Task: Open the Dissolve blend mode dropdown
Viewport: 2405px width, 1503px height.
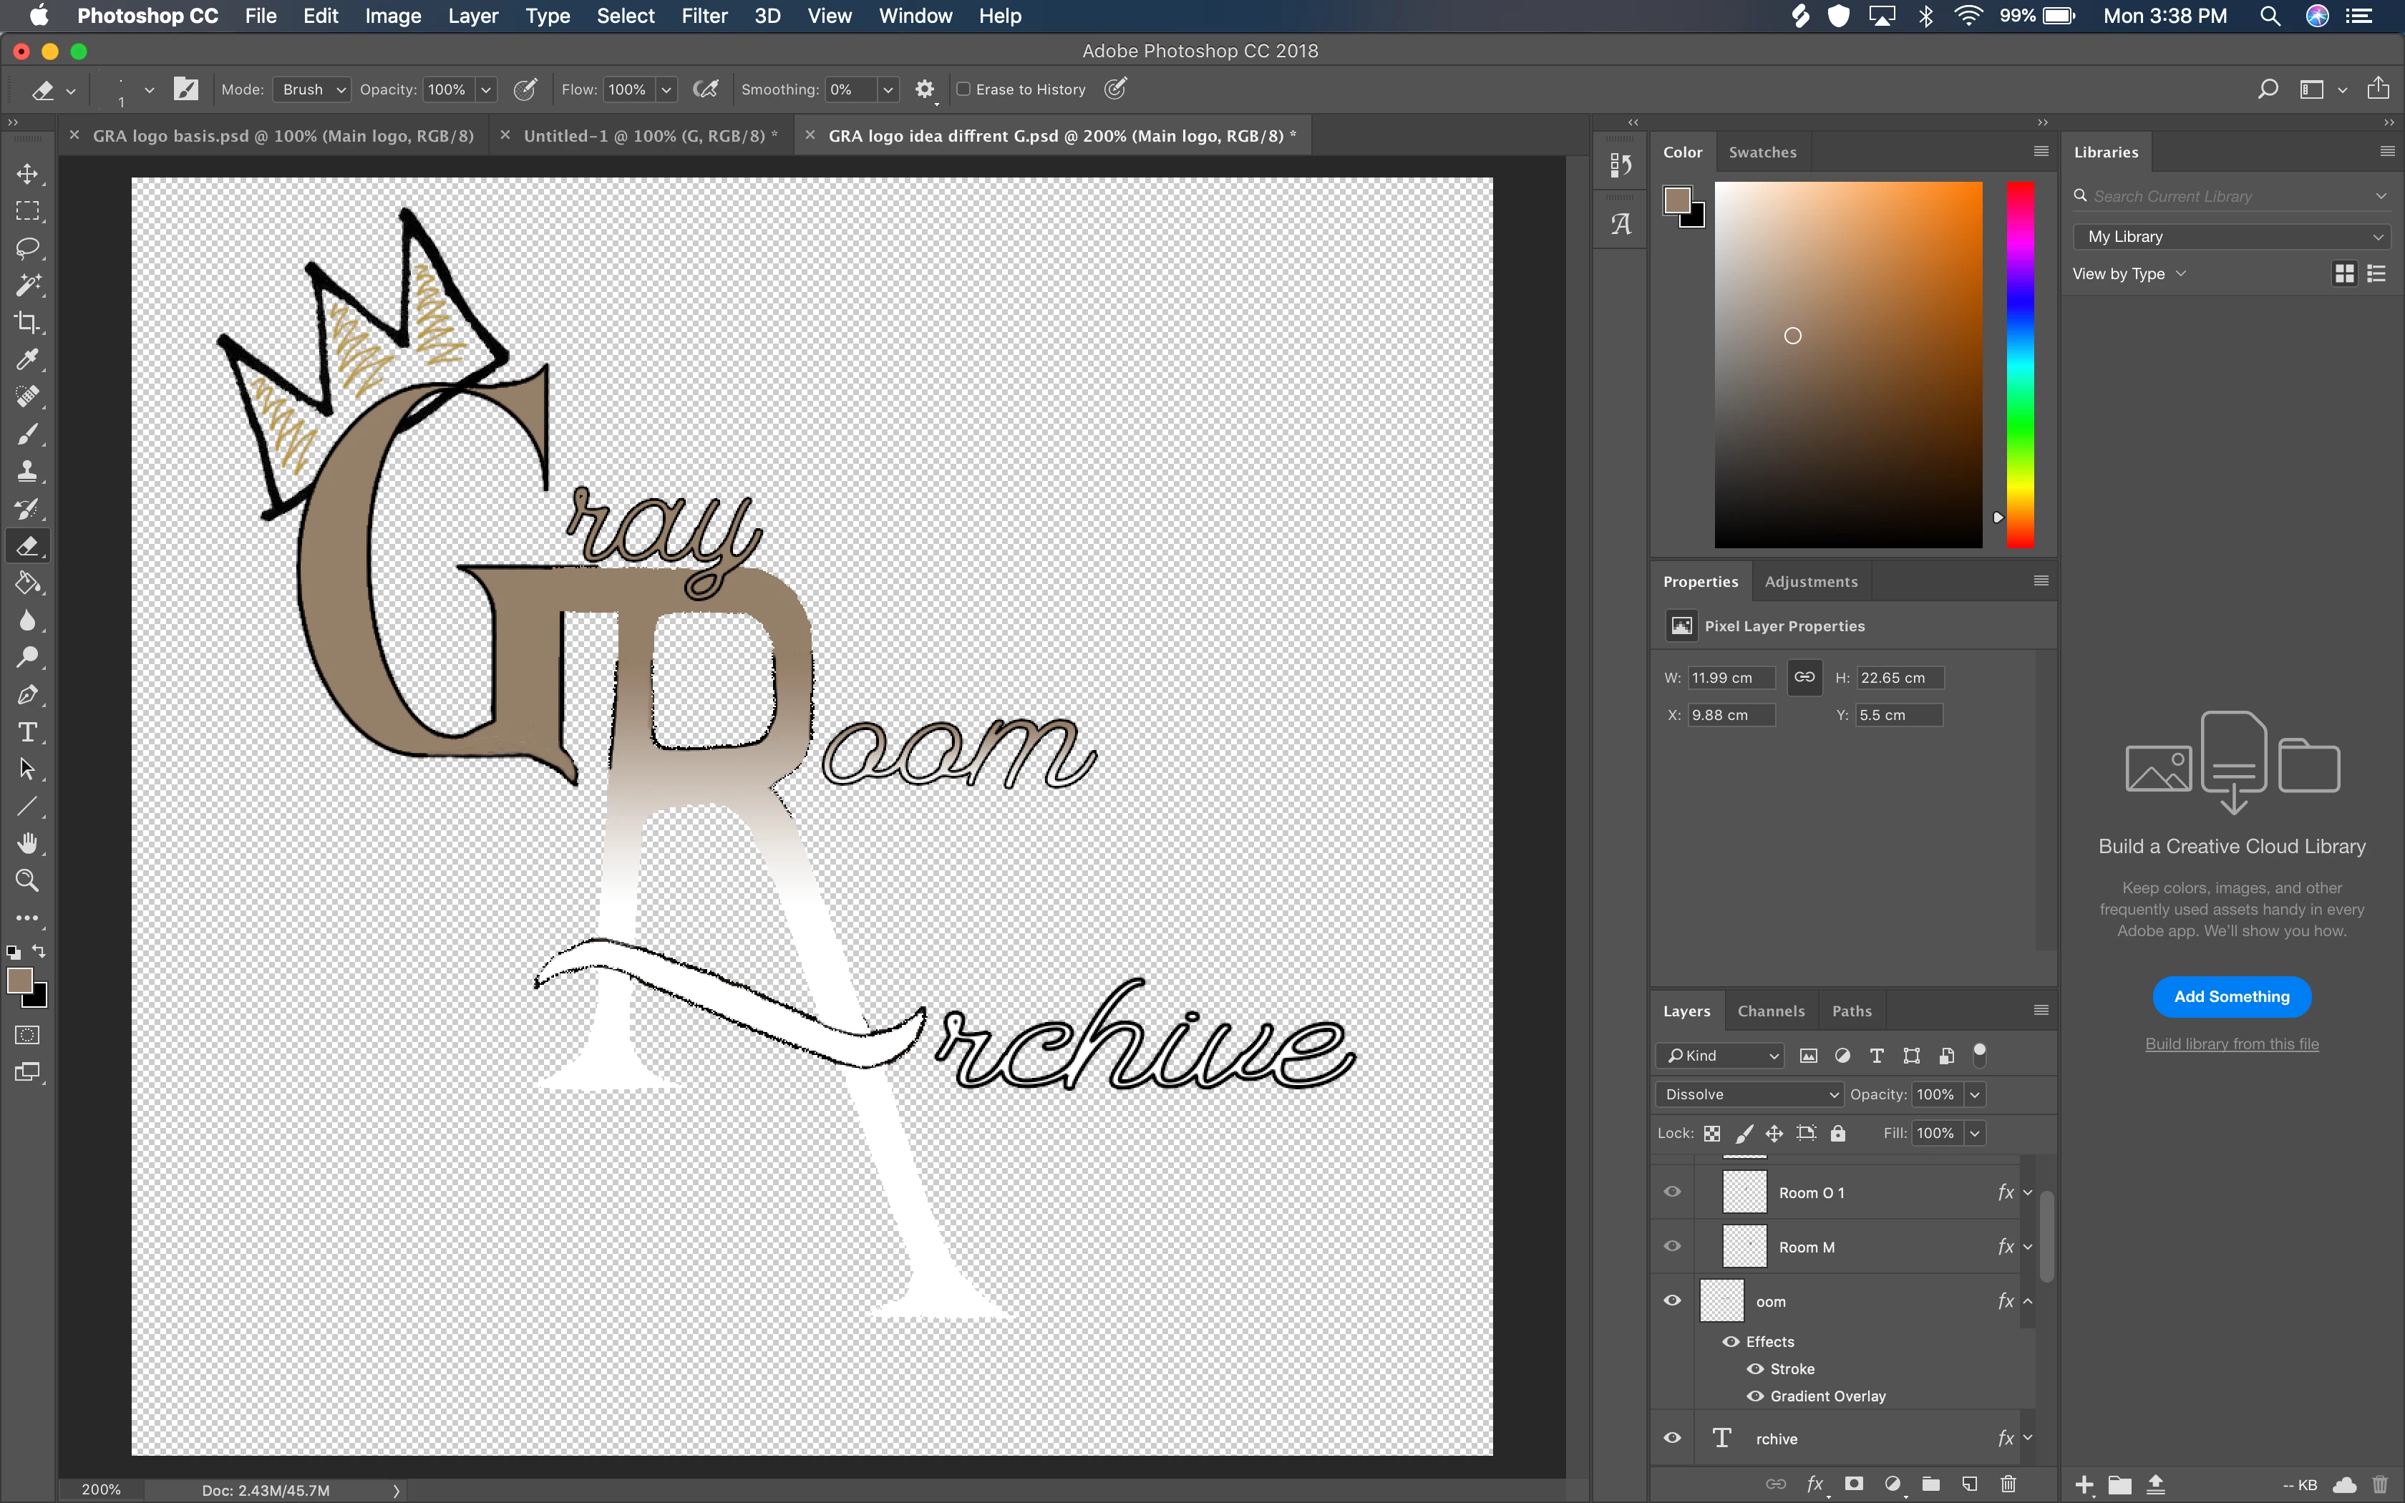Action: pyautogui.click(x=1749, y=1094)
